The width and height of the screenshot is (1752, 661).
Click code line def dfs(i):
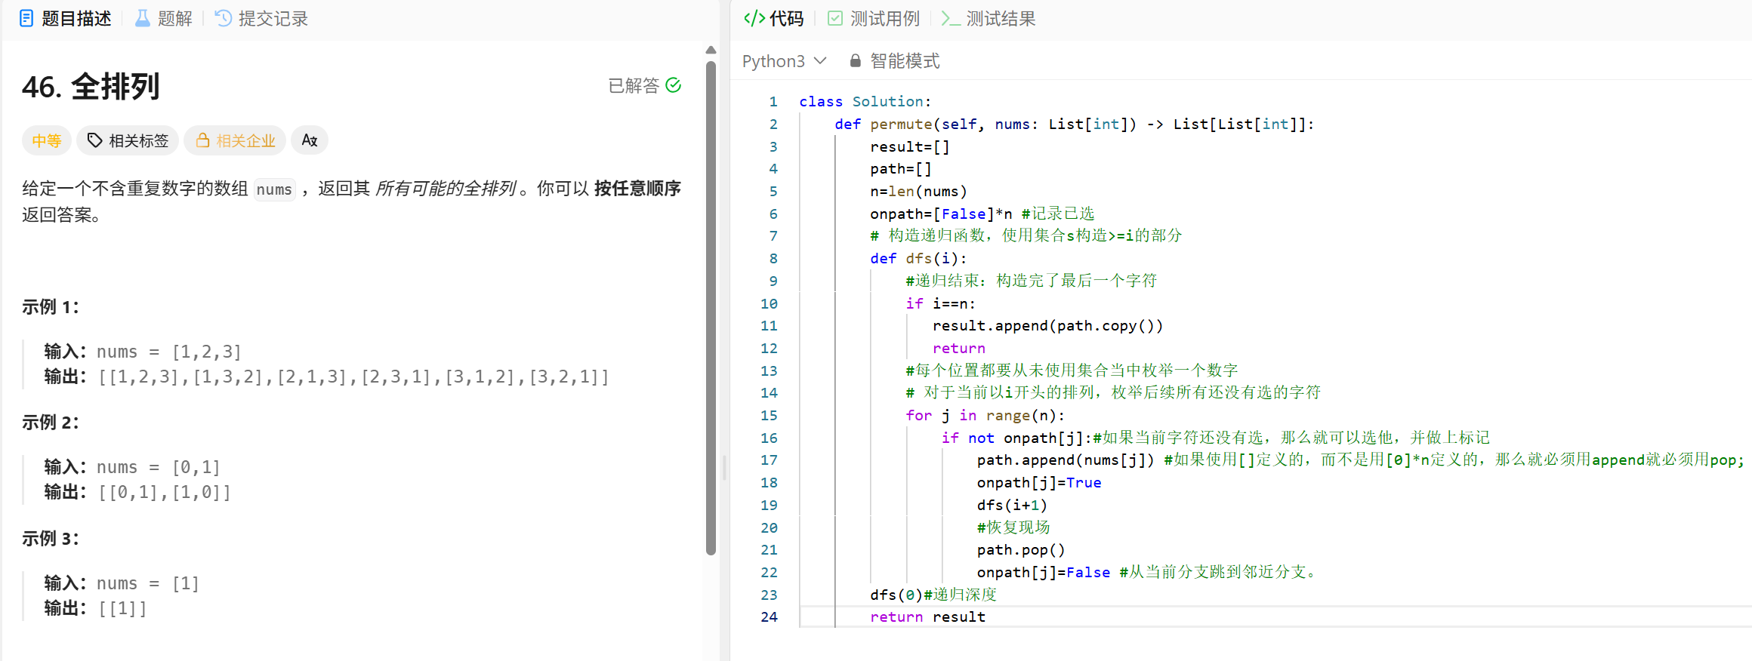coord(918,258)
